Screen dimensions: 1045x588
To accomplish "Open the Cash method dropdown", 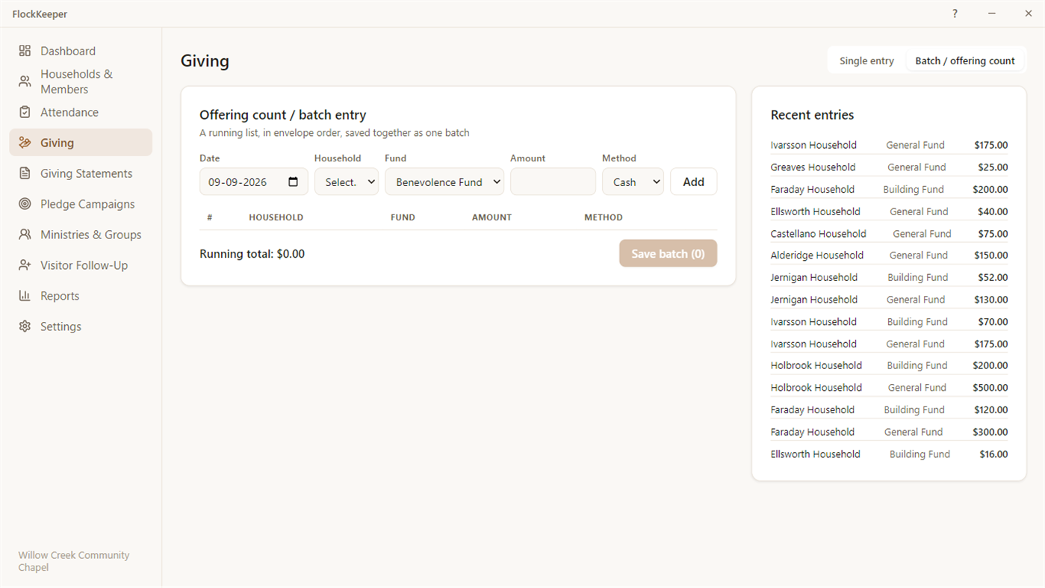I will point(633,182).
